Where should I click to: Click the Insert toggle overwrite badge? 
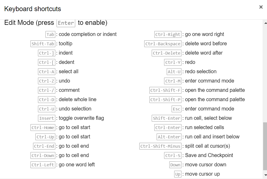click(47, 118)
